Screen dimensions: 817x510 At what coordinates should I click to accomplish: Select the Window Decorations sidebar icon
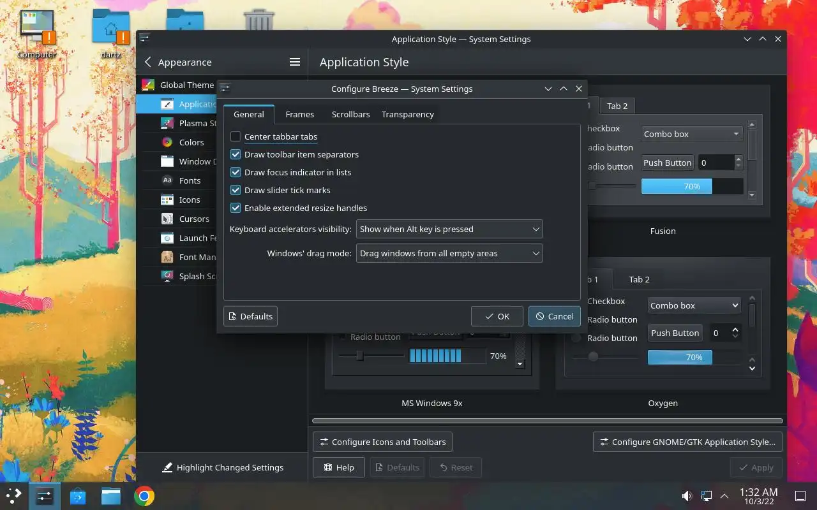click(167, 161)
